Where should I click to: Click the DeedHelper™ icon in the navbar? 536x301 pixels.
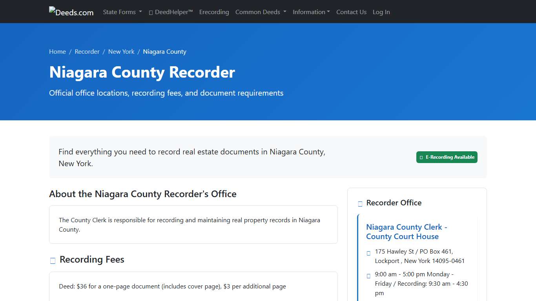150,12
